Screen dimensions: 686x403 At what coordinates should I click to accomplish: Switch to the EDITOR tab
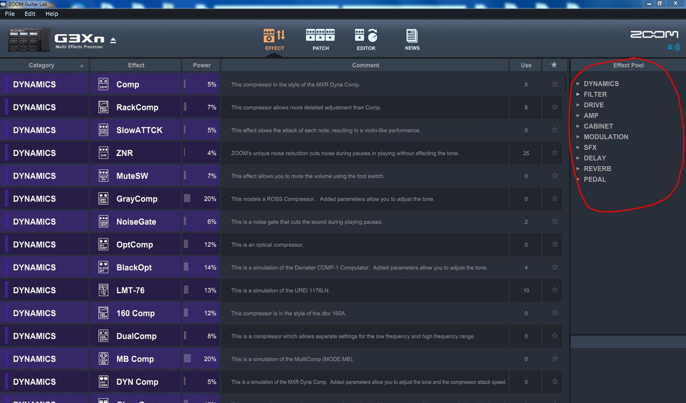[x=366, y=40]
